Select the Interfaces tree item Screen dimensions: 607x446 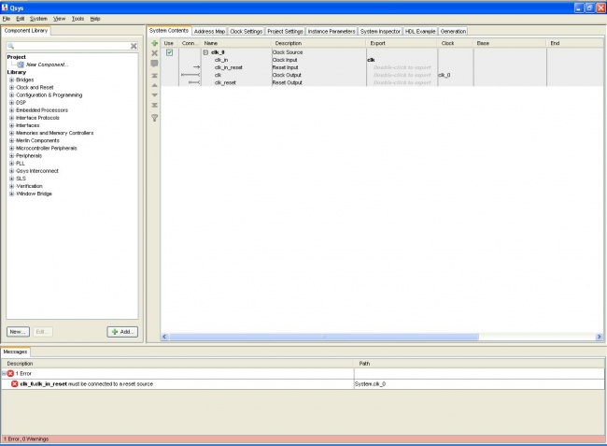click(x=27, y=125)
